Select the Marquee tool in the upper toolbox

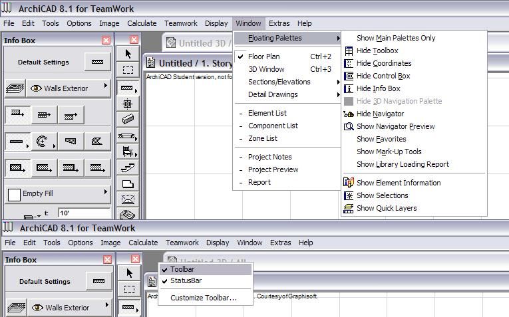pos(128,70)
